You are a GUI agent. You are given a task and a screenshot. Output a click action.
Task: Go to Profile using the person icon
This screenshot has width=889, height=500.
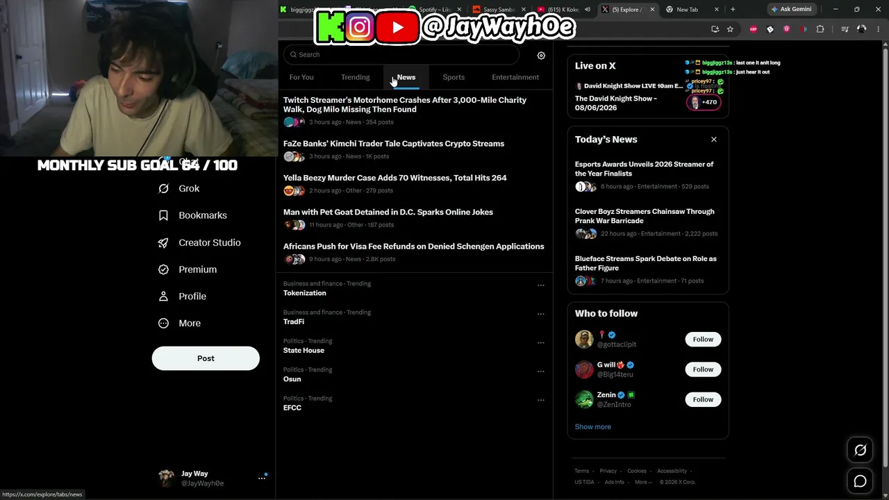pos(163,297)
